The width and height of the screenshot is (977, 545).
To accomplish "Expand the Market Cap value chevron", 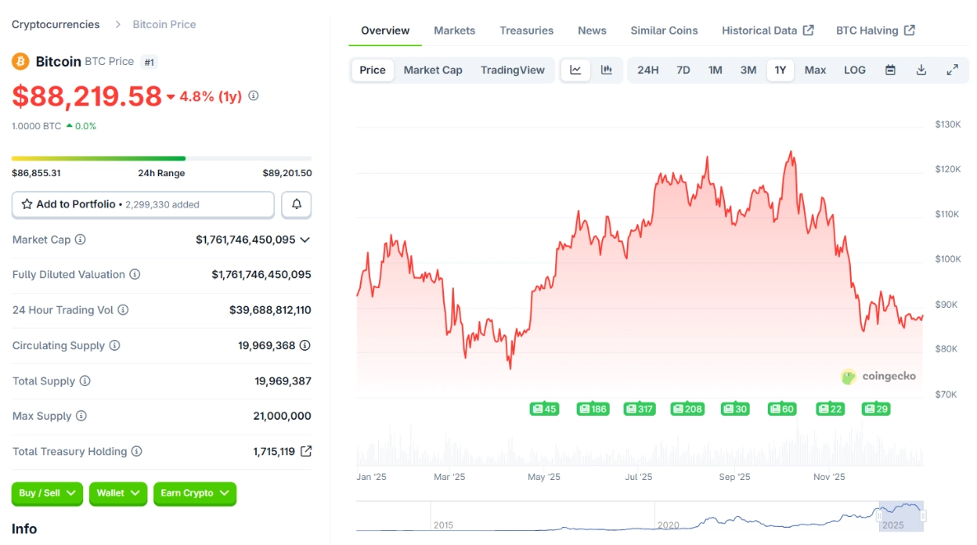I will coord(305,240).
